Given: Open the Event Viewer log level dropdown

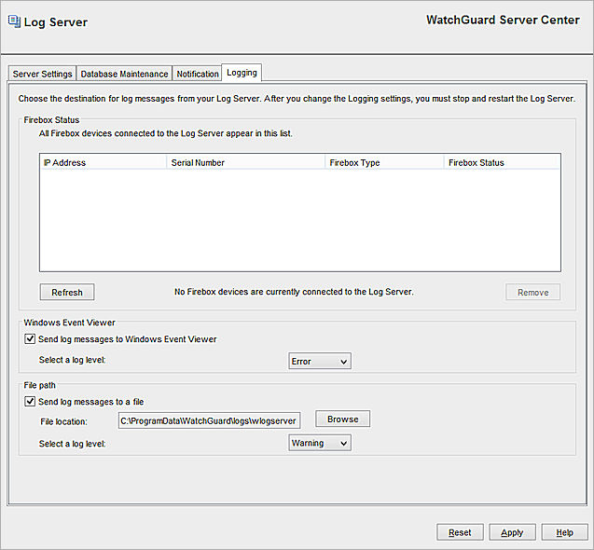Looking at the screenshot, I should point(320,362).
